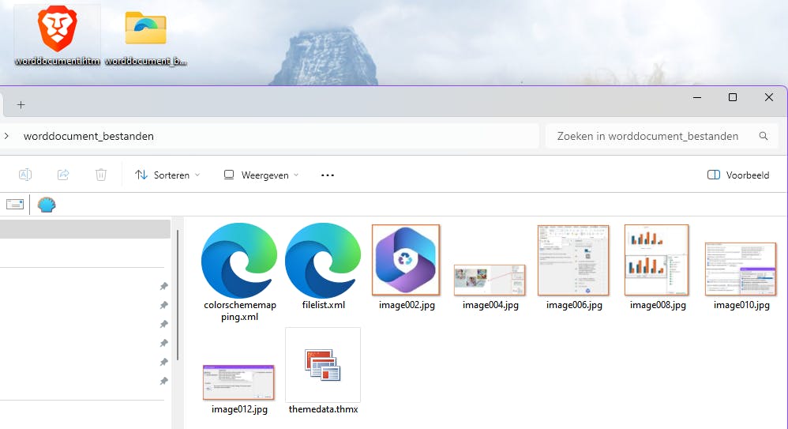Screen dimensions: 788x429
Task: Maximize the Explorer window
Action: (x=733, y=97)
